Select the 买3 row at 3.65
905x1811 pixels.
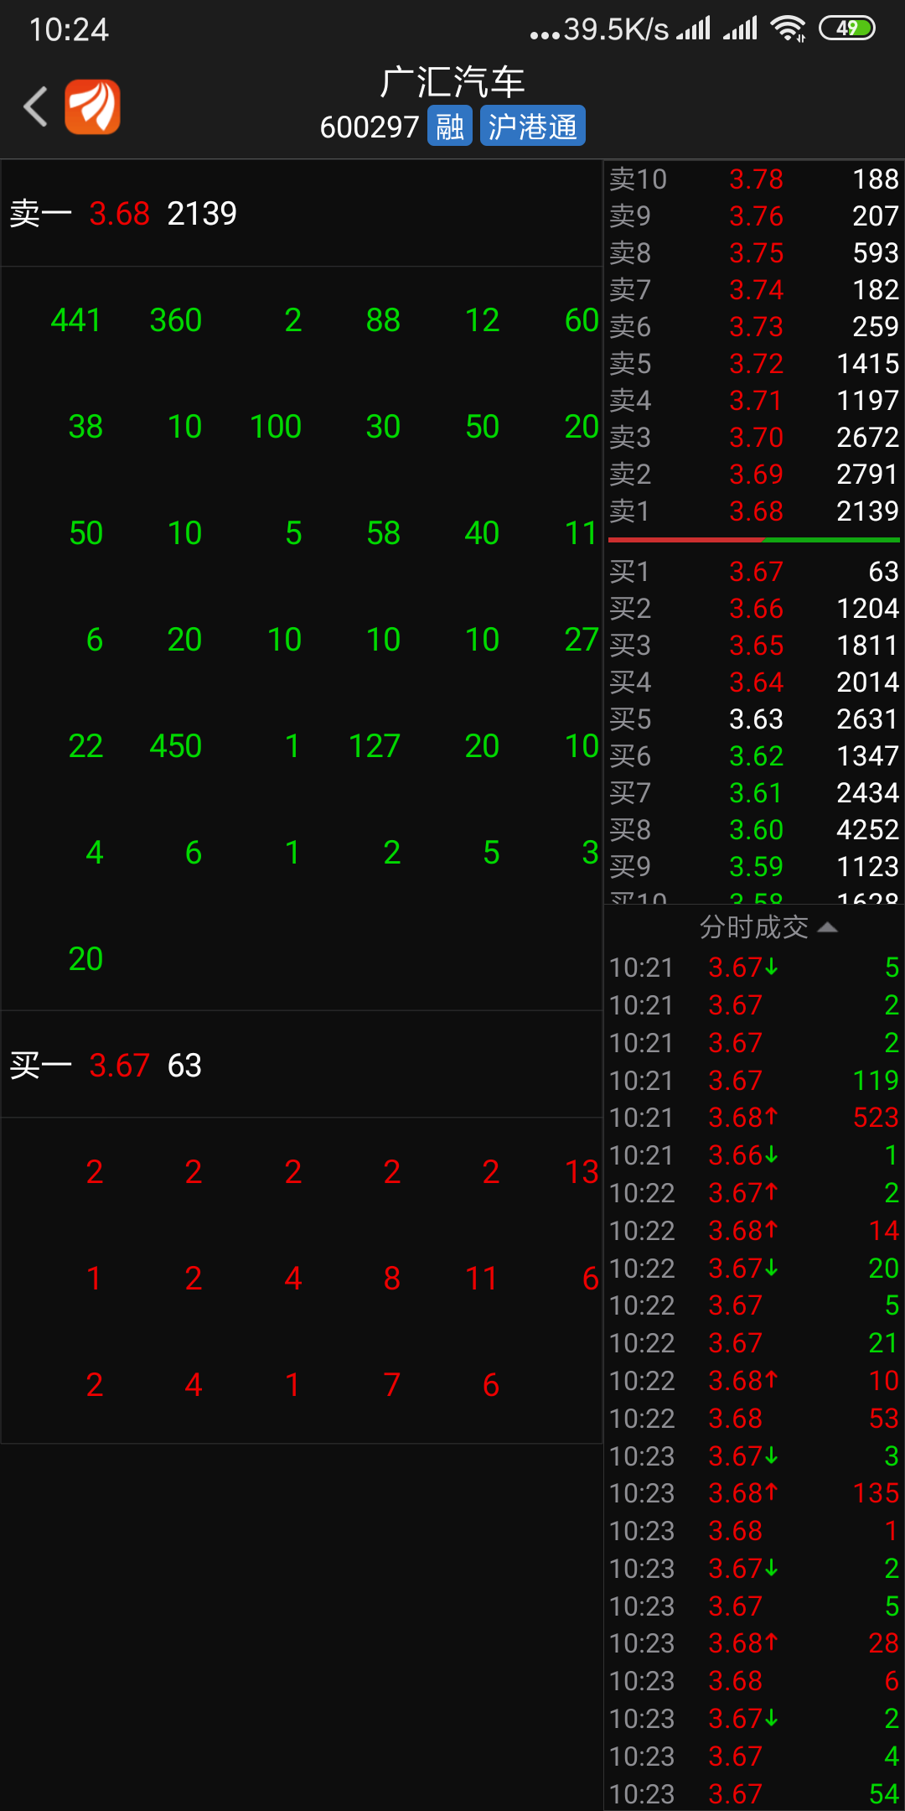click(754, 646)
